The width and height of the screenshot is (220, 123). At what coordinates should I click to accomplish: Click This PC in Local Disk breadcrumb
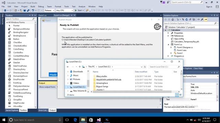[91, 67]
